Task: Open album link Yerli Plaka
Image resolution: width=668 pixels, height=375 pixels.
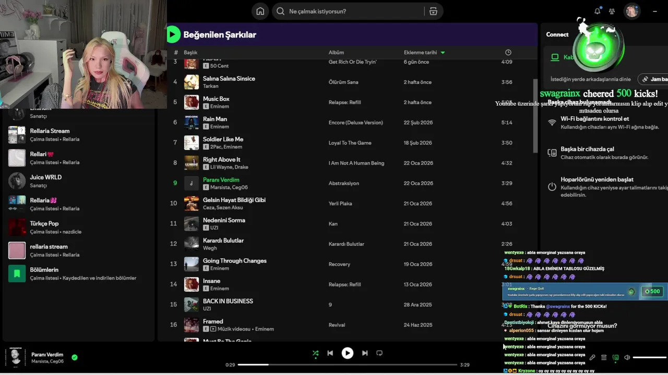Action: (x=340, y=204)
